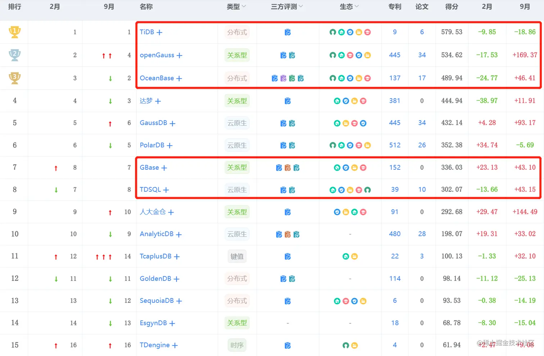Click the orange evaluation icon in AnalyticDB row

click(288, 234)
